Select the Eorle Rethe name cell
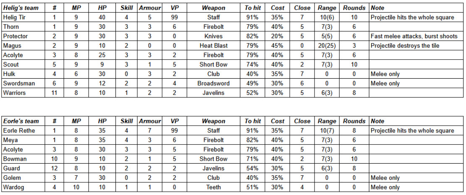This screenshot has width=466, height=195. pyautogui.click(x=23, y=131)
